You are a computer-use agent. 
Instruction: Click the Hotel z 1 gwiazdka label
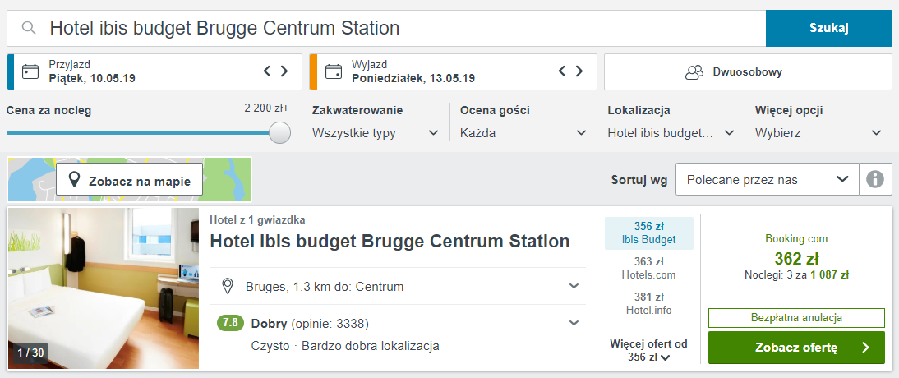257,219
